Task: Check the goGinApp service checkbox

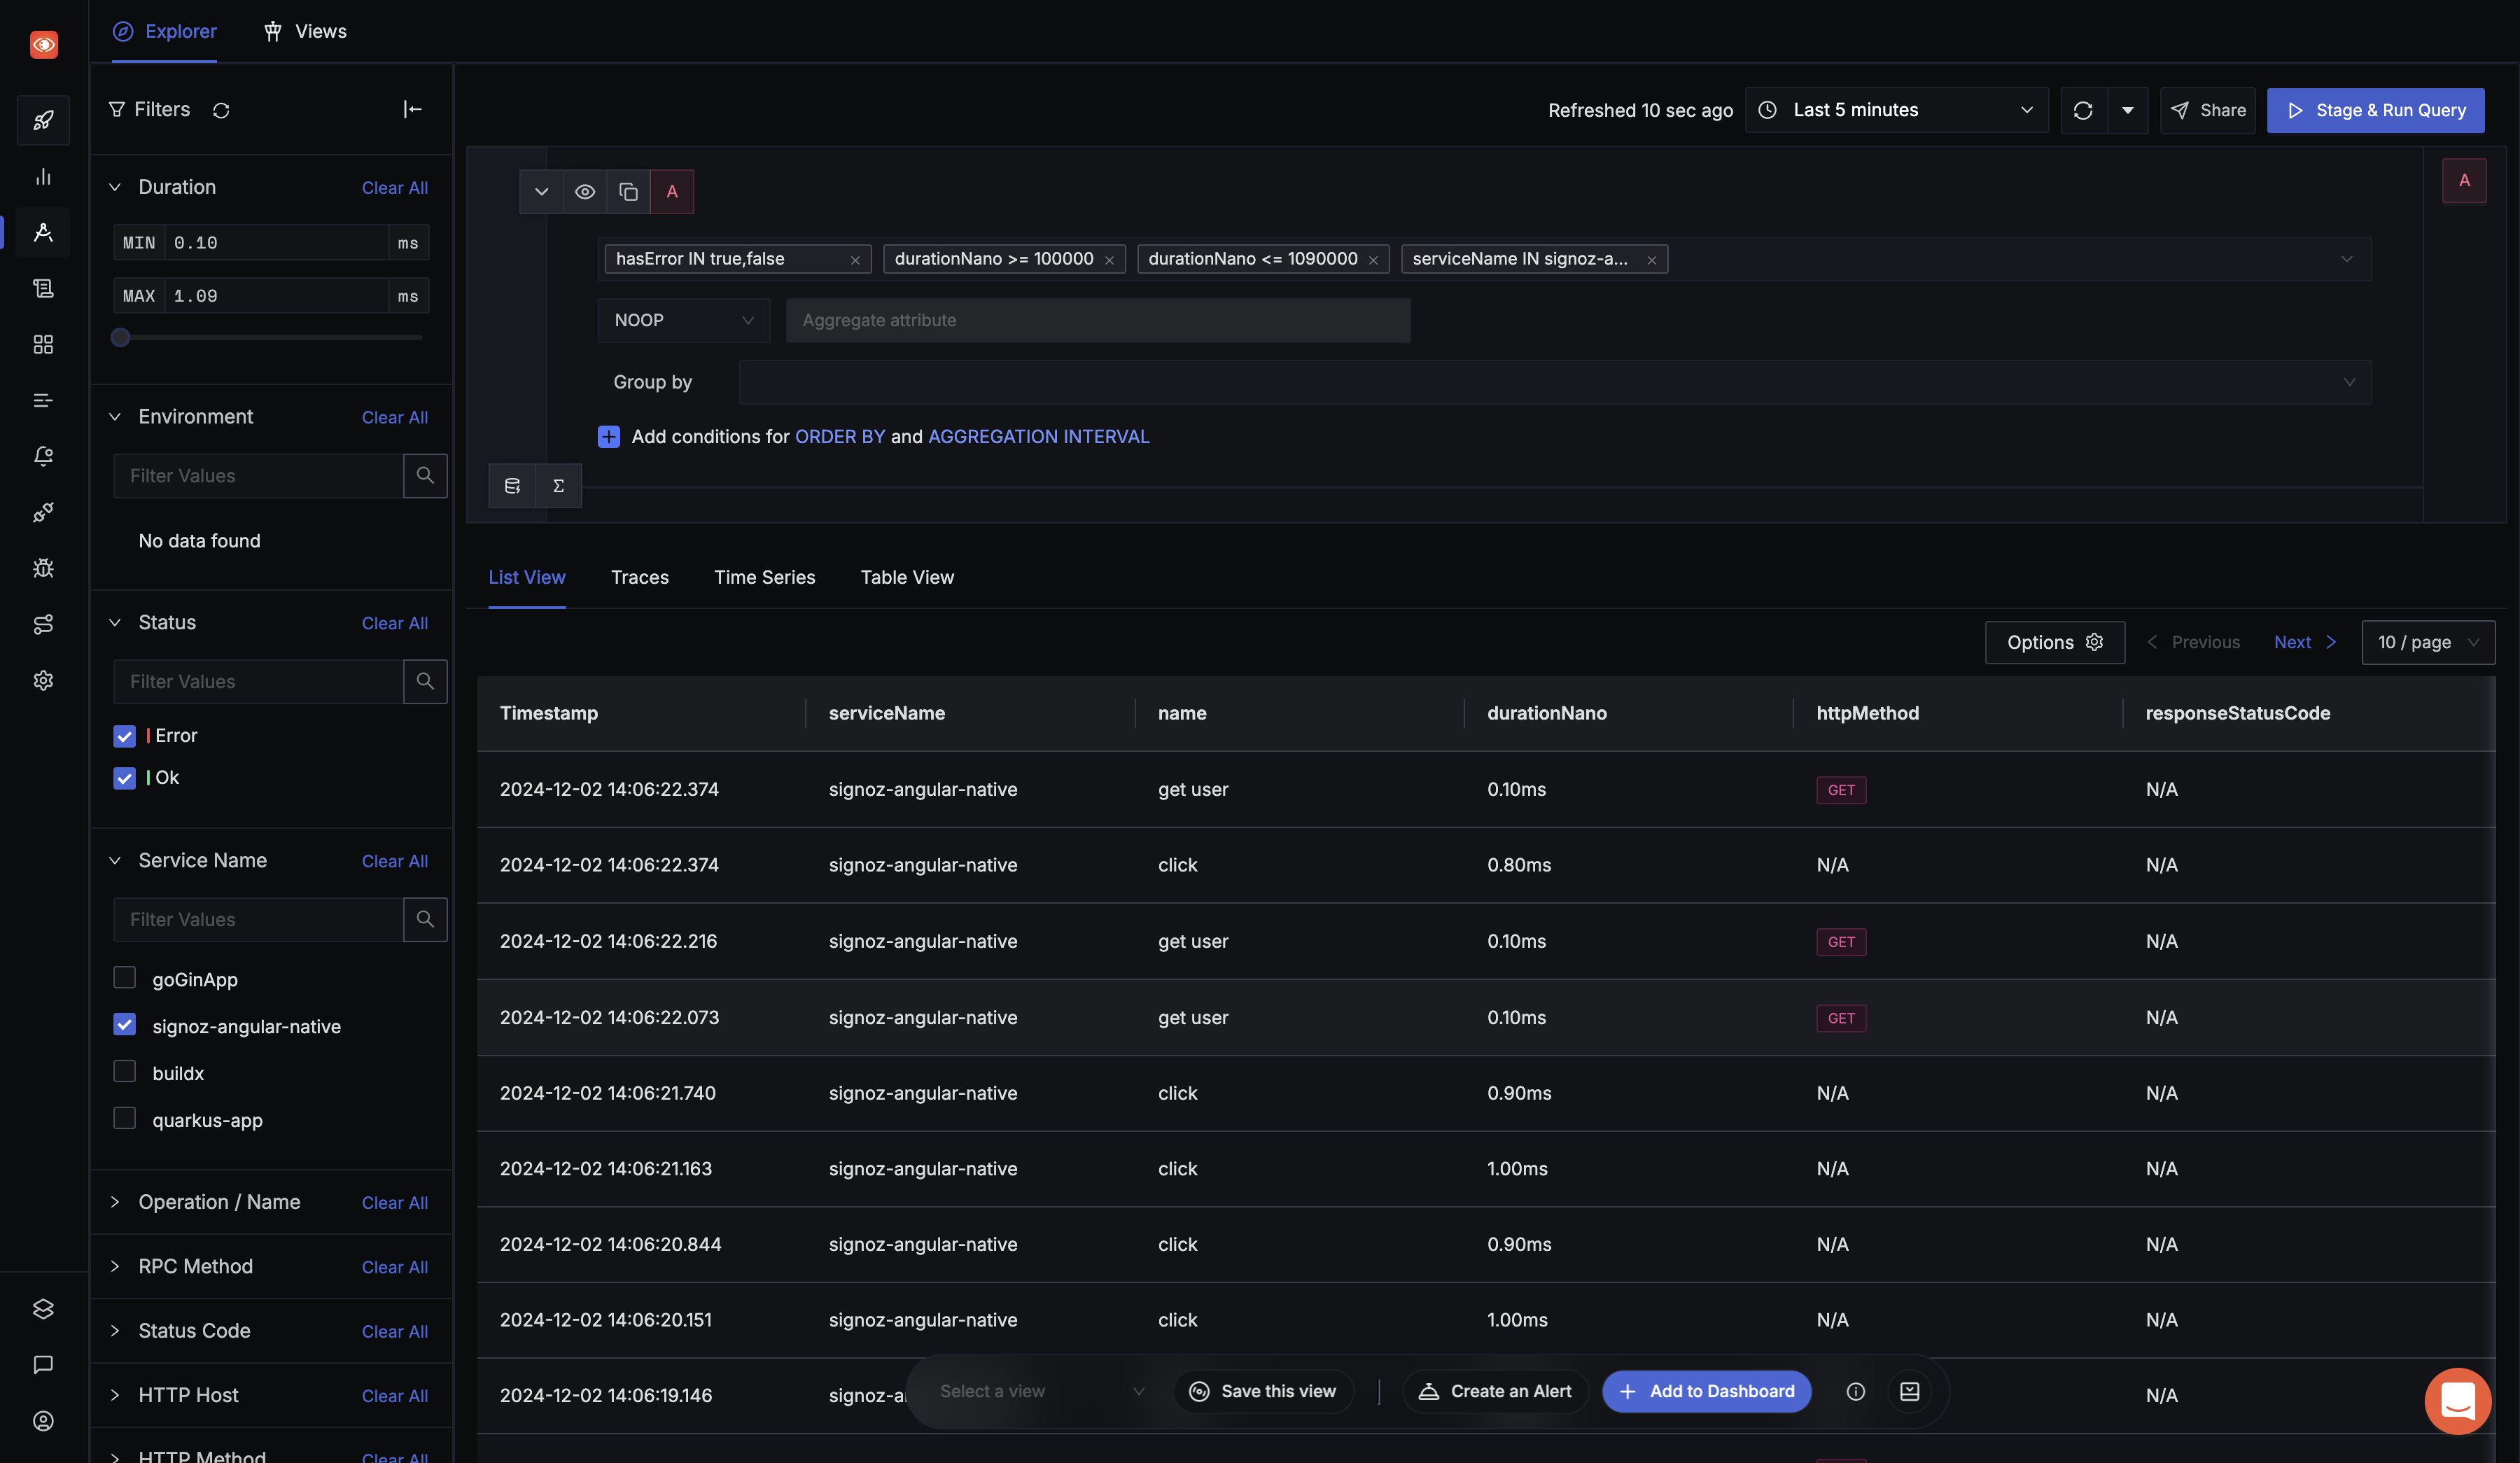Action: [124, 978]
